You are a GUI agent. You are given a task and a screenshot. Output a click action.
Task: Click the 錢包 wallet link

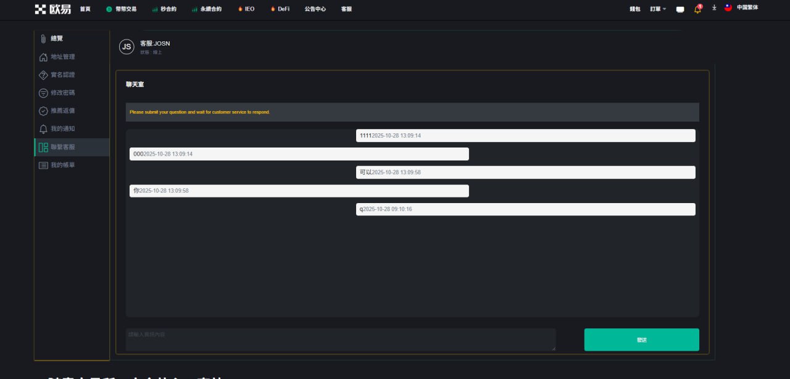634,9
